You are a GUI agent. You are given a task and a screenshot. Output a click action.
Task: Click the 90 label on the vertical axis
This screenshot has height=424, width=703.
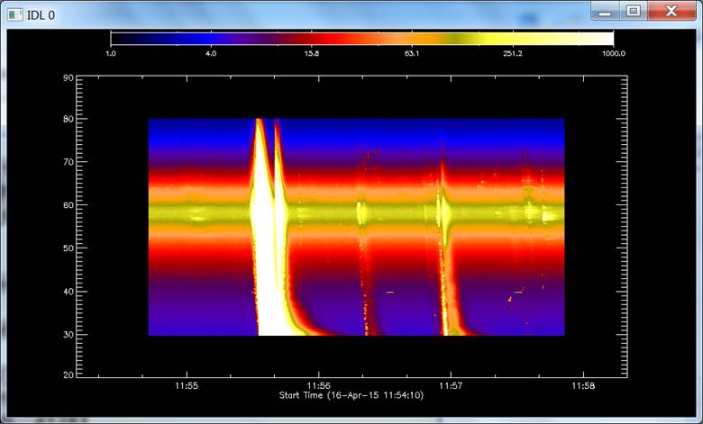click(68, 77)
